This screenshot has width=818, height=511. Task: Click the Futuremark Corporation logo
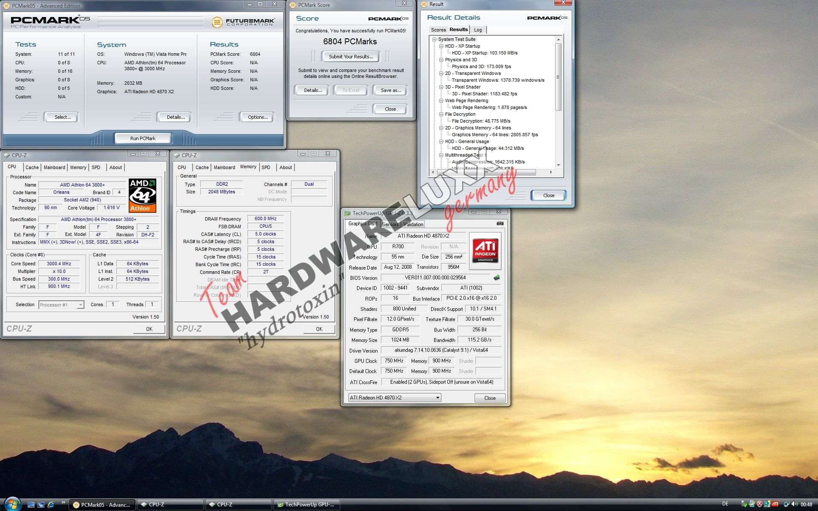point(243,22)
